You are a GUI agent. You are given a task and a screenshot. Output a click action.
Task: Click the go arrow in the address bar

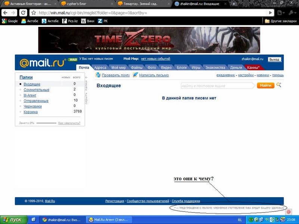(x=270, y=13)
